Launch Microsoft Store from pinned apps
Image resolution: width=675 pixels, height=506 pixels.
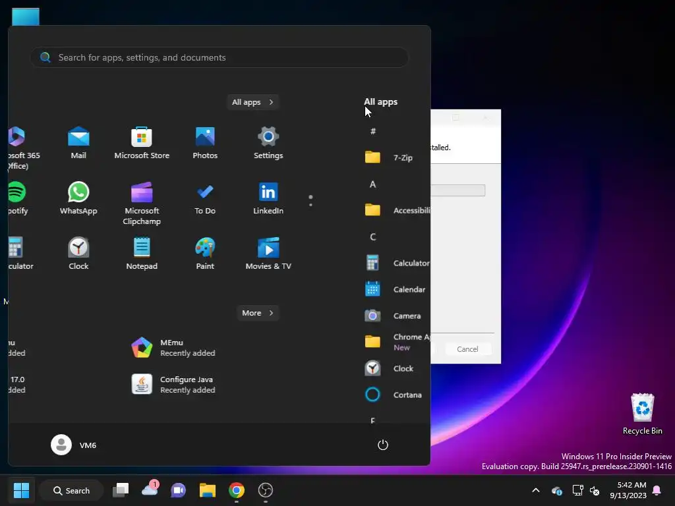[x=142, y=143]
